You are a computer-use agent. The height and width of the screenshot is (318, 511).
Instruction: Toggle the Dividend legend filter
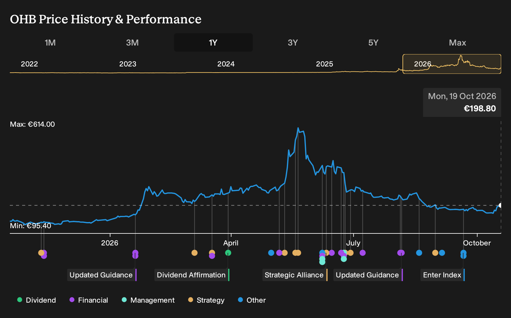coord(37,300)
